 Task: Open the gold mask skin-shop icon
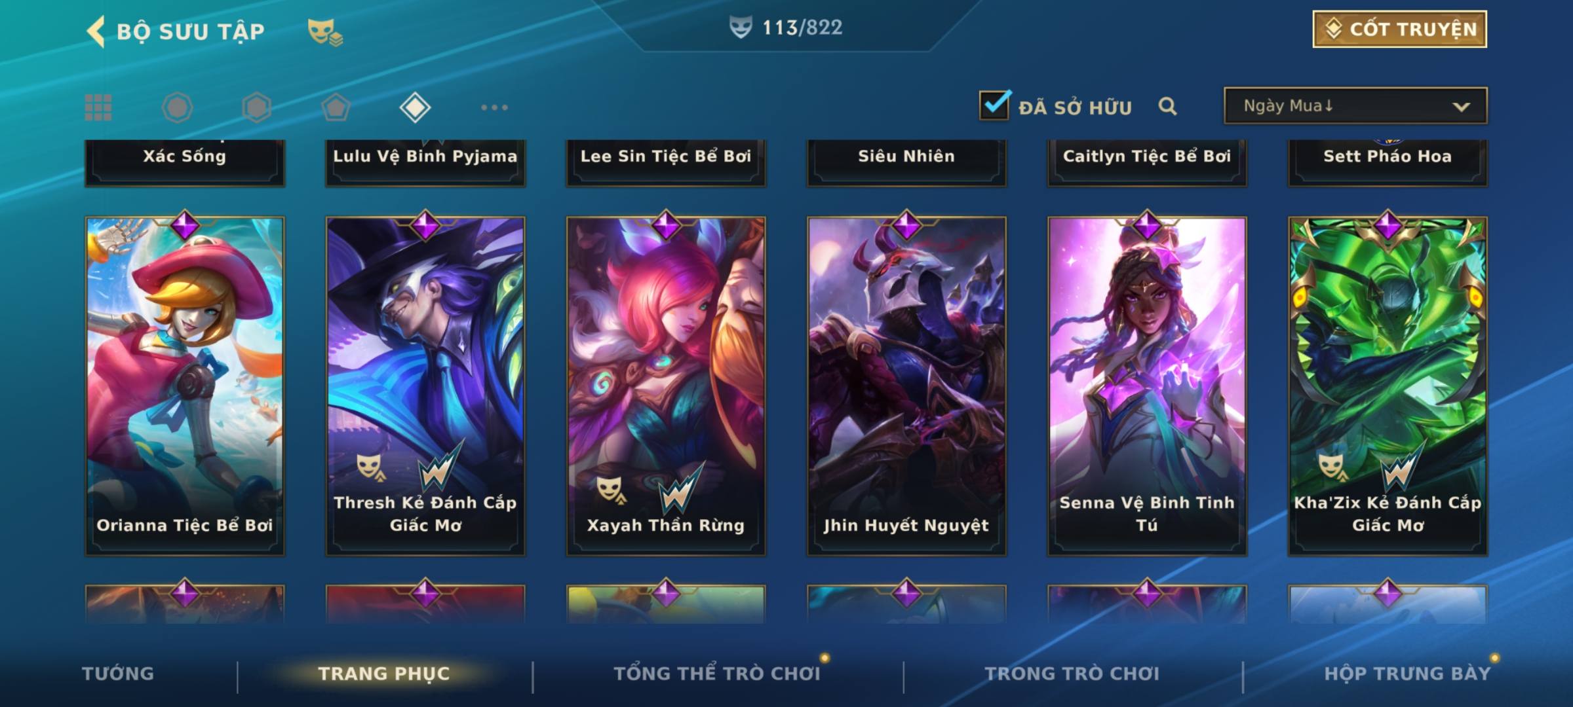(x=325, y=31)
